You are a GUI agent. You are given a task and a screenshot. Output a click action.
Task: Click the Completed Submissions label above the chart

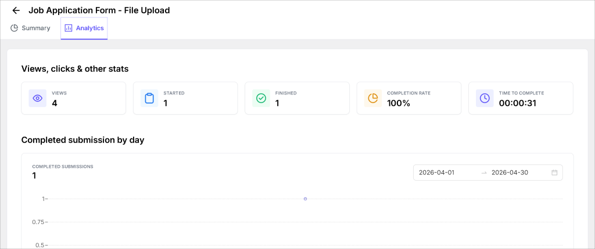pos(63,167)
